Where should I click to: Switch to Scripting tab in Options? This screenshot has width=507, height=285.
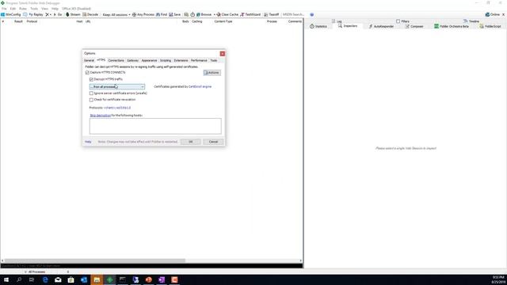166,60
